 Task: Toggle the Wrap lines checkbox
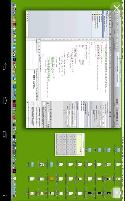point(64,110)
